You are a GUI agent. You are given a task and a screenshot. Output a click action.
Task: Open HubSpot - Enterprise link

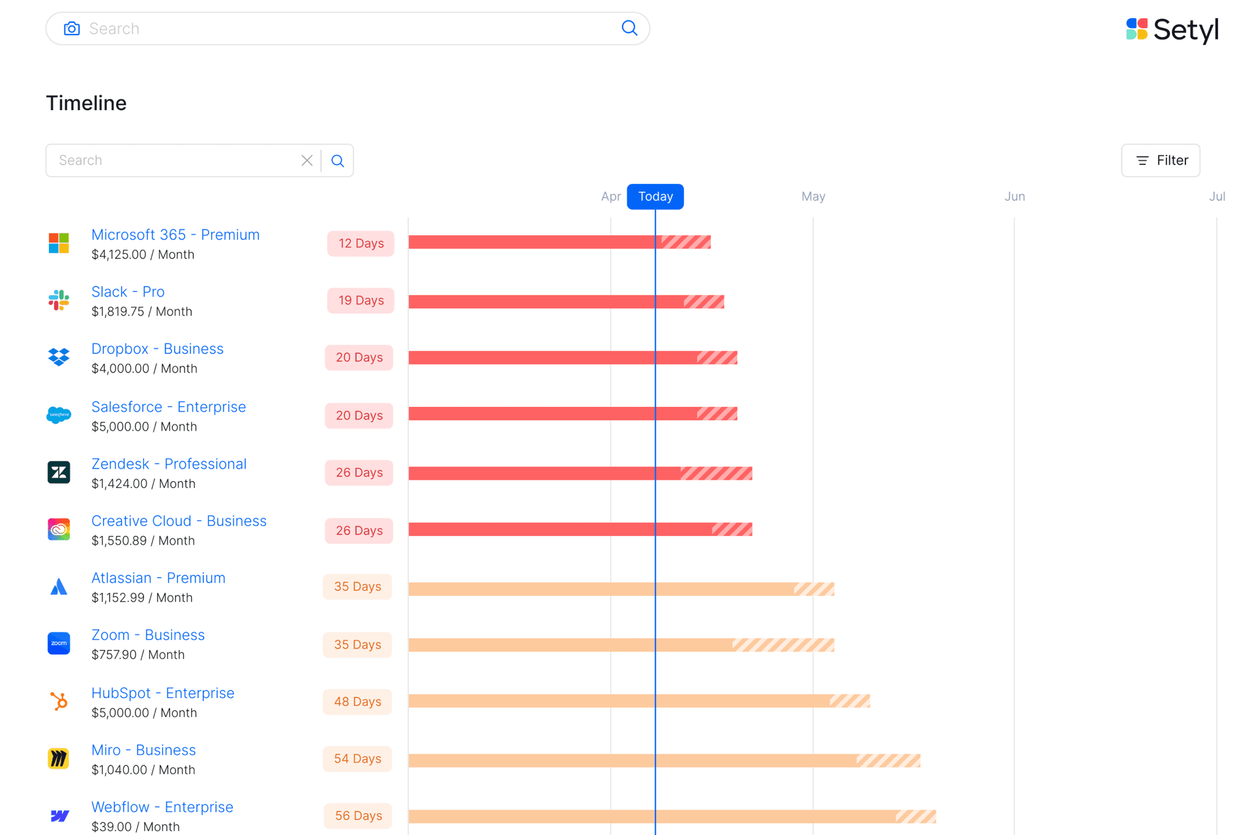[163, 693]
